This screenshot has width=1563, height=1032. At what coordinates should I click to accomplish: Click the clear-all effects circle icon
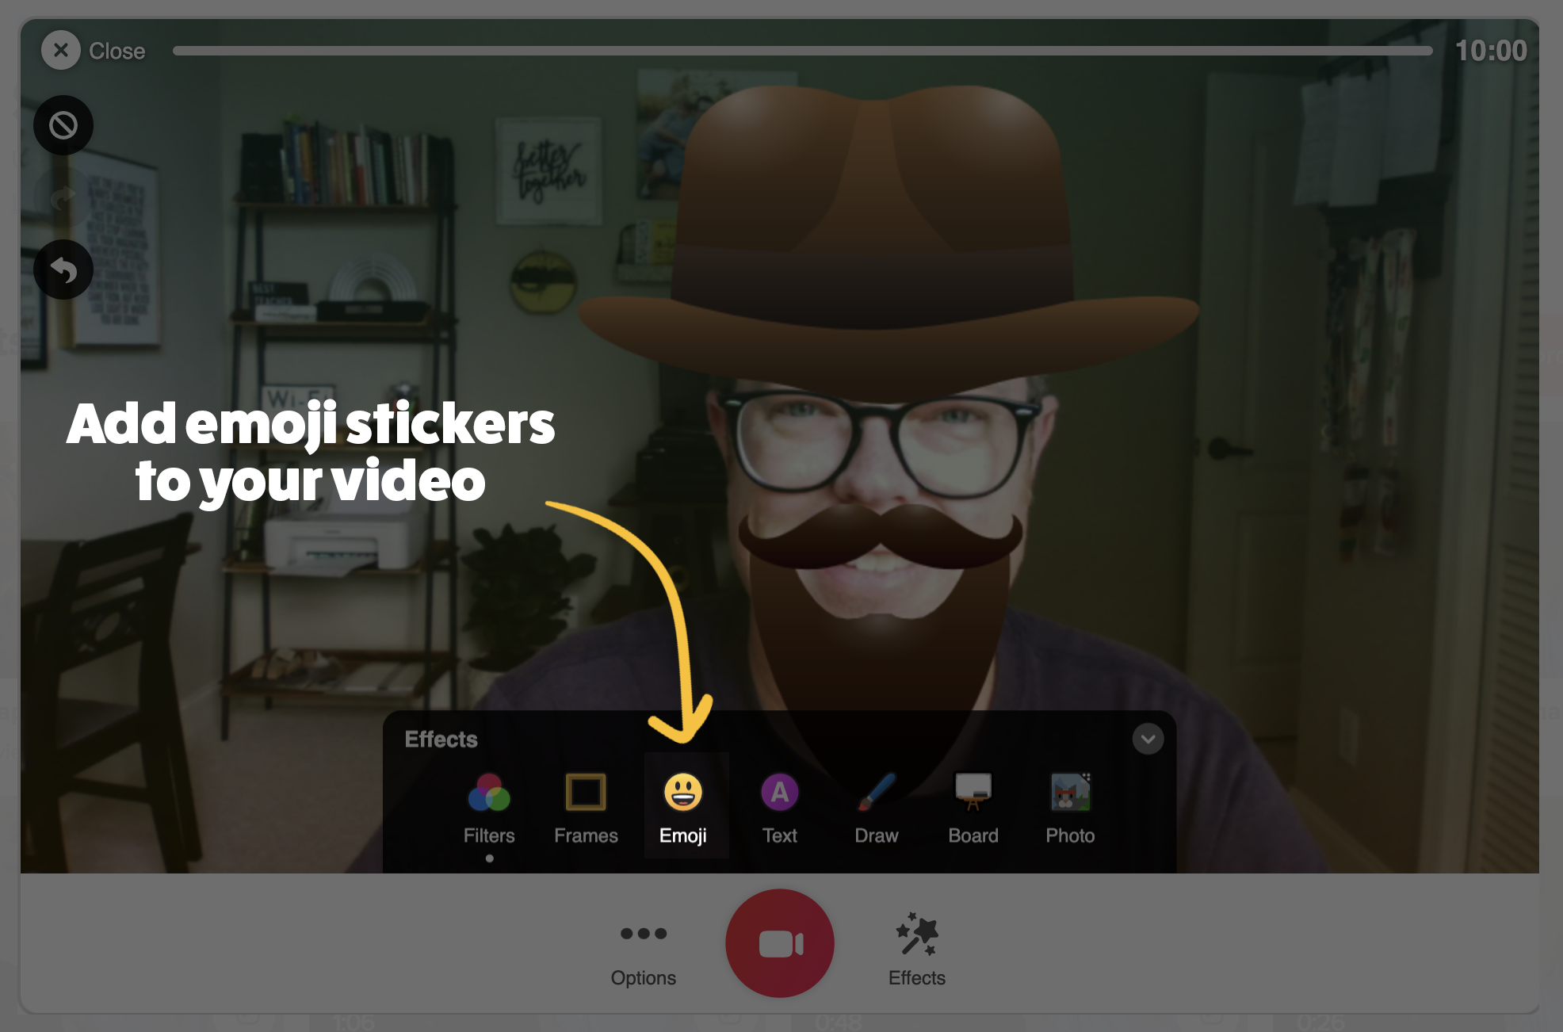63,125
